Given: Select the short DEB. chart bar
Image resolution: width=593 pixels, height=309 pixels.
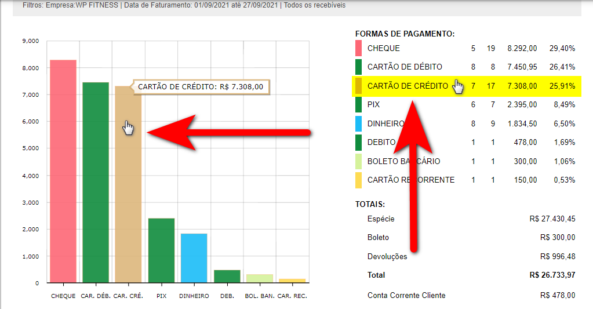Looking at the screenshot, I should pyautogui.click(x=227, y=277).
